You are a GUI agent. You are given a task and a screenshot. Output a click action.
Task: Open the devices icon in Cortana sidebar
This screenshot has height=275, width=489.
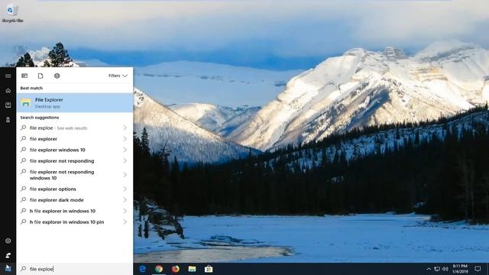(x=8, y=120)
